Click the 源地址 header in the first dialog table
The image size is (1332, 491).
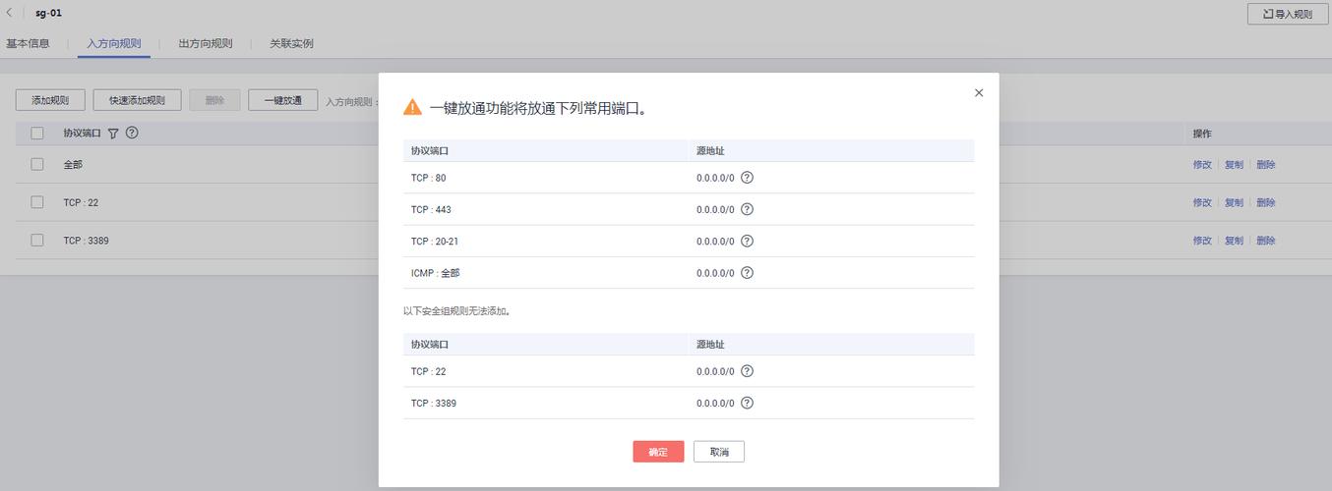(x=710, y=150)
